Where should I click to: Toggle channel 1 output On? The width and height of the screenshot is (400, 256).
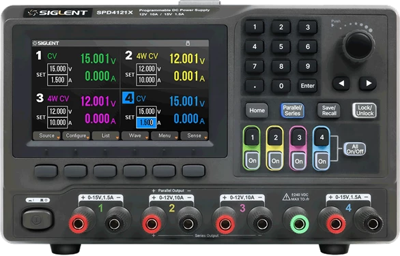[252, 161]
